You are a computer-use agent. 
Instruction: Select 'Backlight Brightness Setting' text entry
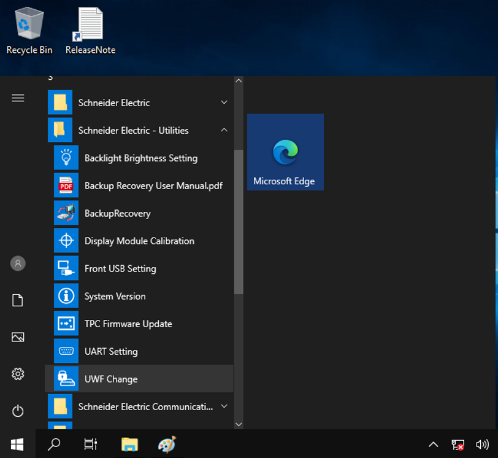point(141,158)
